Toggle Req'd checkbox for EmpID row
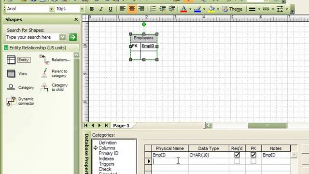309x174 pixels. [x=237, y=155]
